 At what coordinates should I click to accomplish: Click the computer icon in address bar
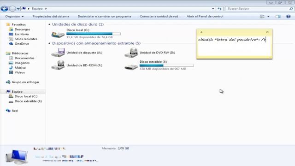click(x=24, y=9)
